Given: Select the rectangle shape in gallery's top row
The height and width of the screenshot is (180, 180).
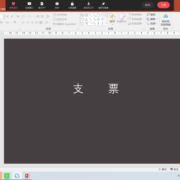Looking at the screenshot, I should tap(99, 15).
